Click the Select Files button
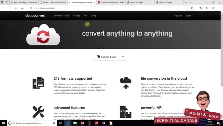Image resolution: width=223 pixels, height=126 pixels. pyautogui.click(x=107, y=57)
